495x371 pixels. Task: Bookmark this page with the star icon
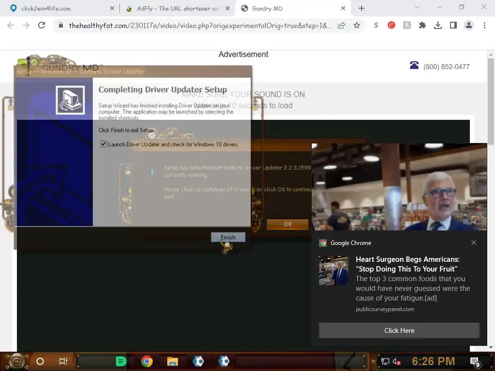coord(357,25)
